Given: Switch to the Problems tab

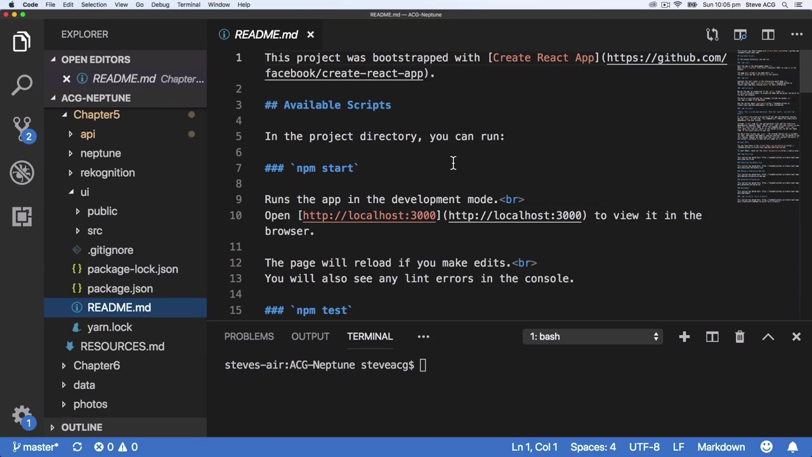Looking at the screenshot, I should [249, 336].
